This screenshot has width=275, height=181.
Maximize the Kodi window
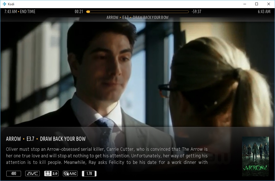coord(257,4)
